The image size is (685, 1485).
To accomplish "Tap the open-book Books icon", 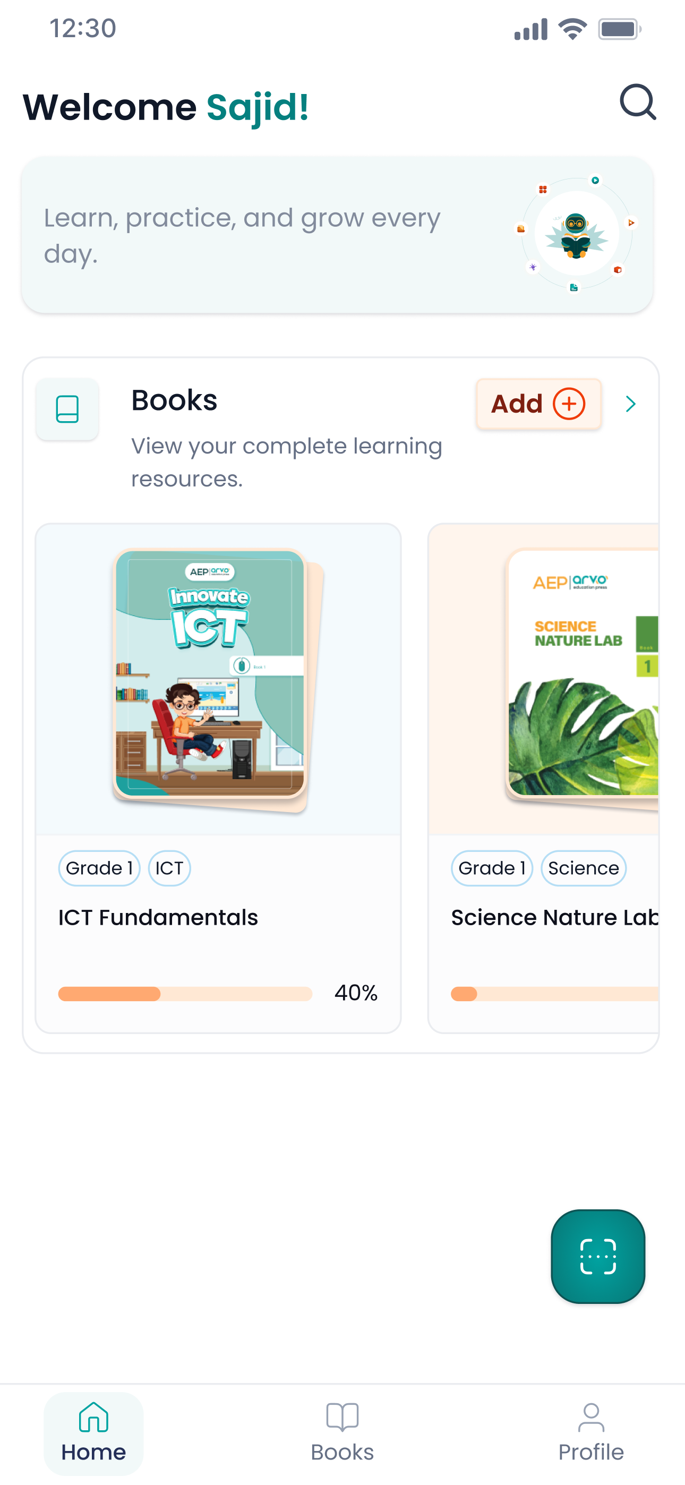I will coord(343,1417).
